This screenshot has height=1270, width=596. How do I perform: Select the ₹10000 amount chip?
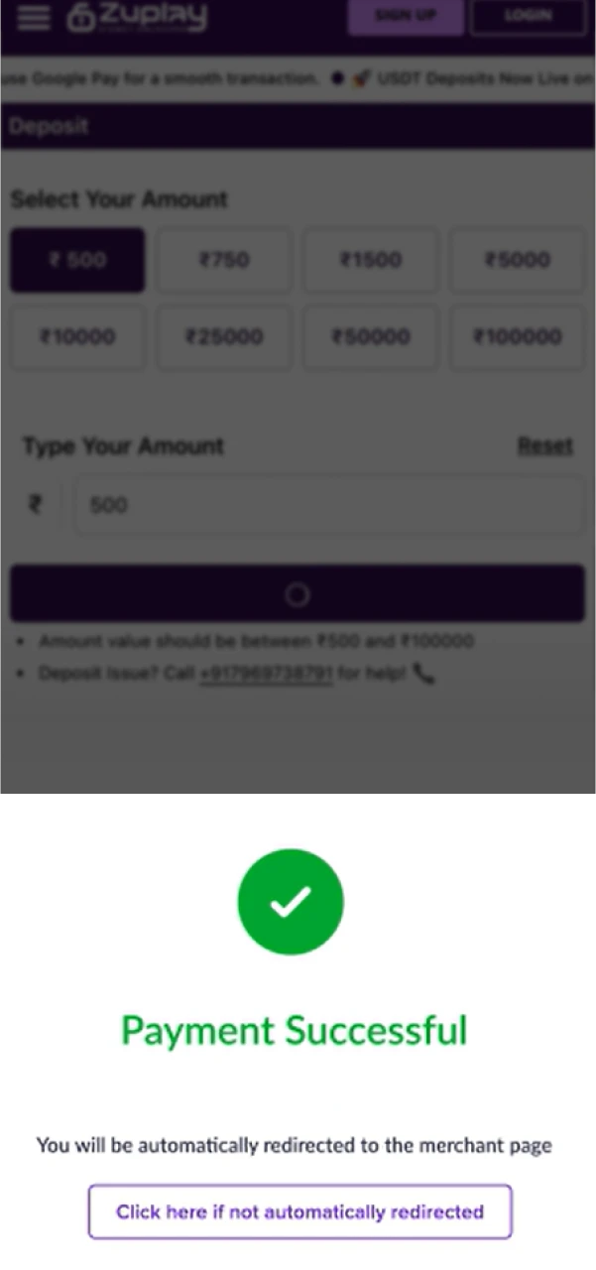[76, 337]
